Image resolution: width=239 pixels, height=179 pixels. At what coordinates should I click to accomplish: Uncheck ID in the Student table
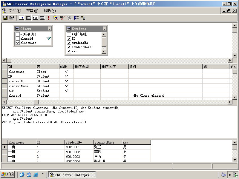coord(69,38)
